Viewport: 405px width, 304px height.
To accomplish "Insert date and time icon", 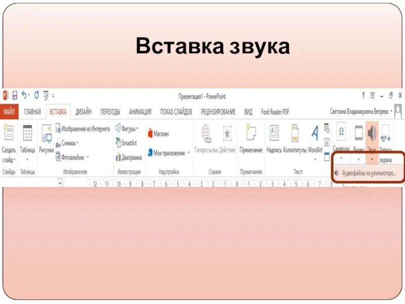I will 327,128.
